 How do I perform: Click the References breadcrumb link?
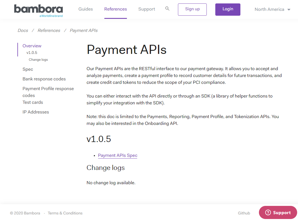[49, 31]
